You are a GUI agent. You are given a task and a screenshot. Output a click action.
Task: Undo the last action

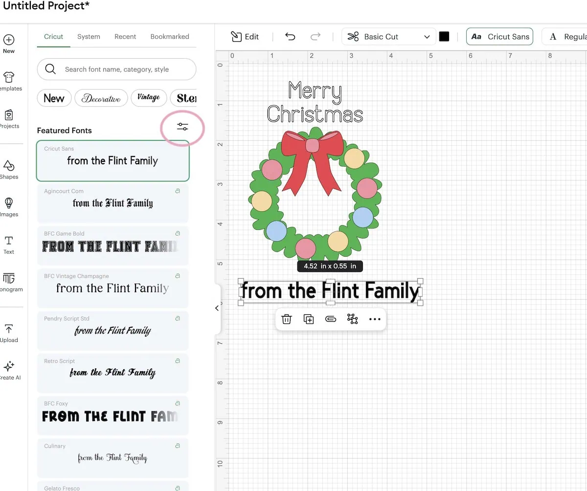290,36
